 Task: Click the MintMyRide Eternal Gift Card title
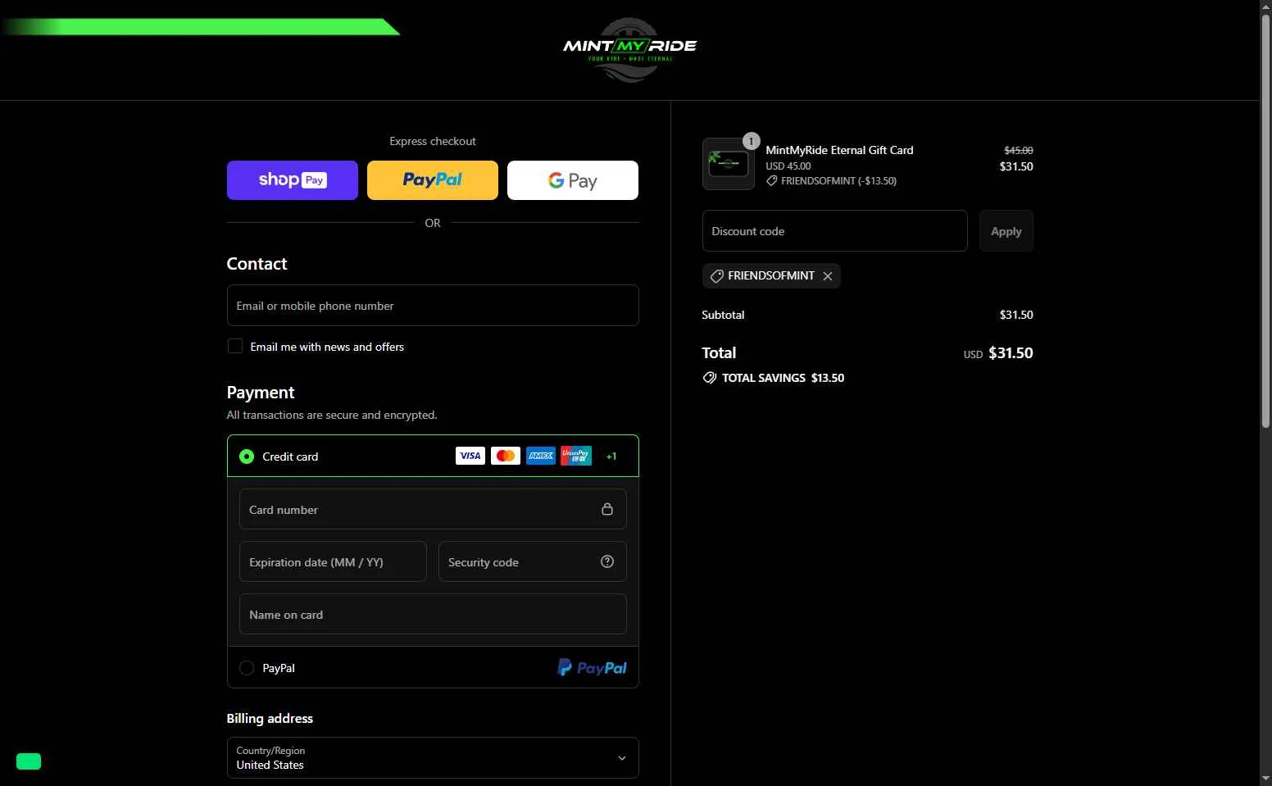[839, 150]
